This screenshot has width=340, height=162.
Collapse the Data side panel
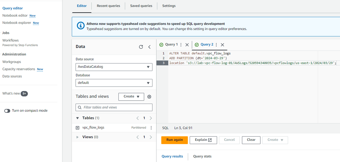(x=149, y=47)
